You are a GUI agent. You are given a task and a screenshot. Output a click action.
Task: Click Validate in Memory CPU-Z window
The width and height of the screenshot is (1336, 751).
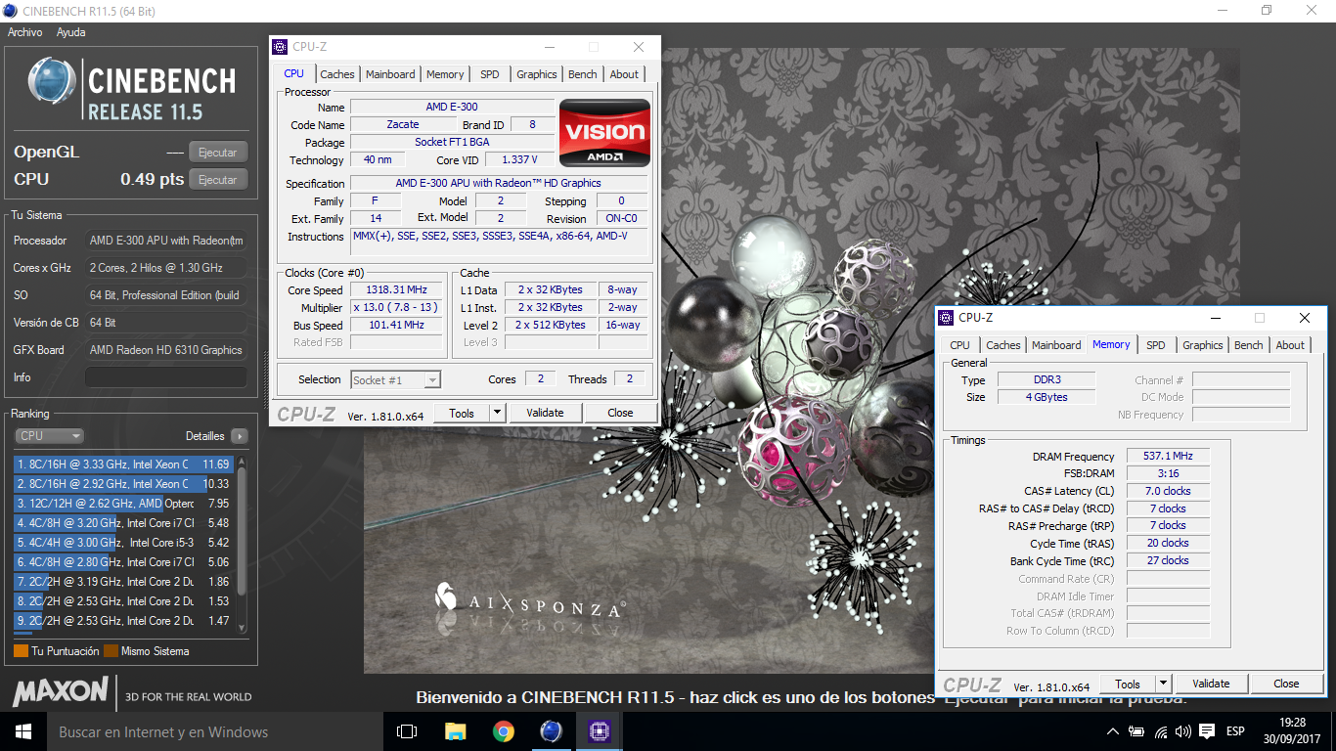tap(1211, 684)
